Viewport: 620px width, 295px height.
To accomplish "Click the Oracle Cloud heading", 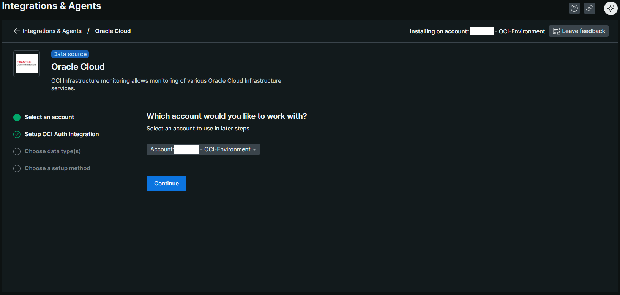I will pos(78,67).
